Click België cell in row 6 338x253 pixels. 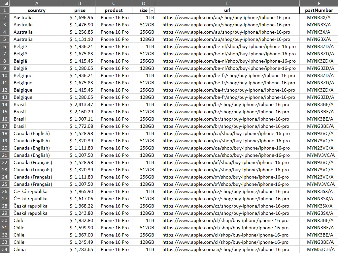click(x=37, y=46)
